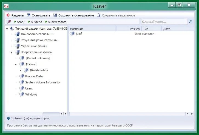Click the $Extend folder icon in tree

[22, 64]
